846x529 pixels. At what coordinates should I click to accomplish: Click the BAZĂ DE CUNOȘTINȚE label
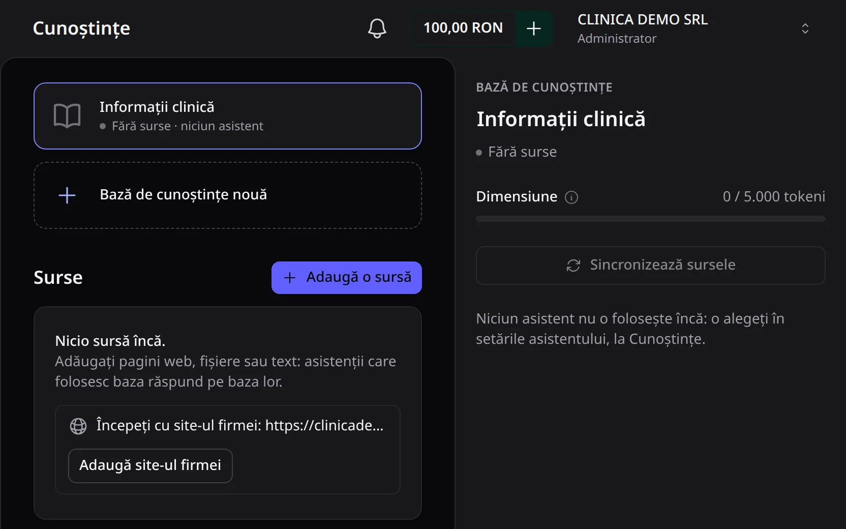click(544, 87)
